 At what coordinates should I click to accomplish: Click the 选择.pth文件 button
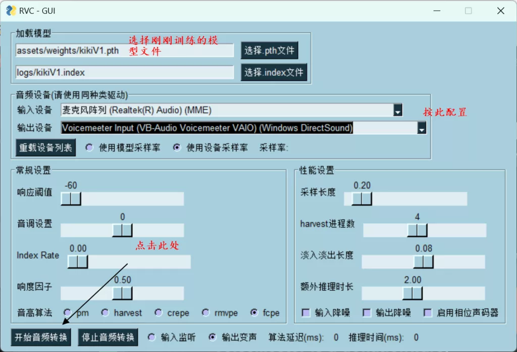click(269, 51)
